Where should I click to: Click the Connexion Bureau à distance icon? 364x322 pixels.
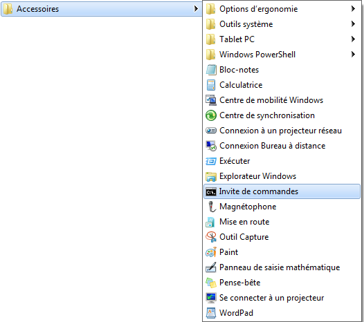coord(211,146)
